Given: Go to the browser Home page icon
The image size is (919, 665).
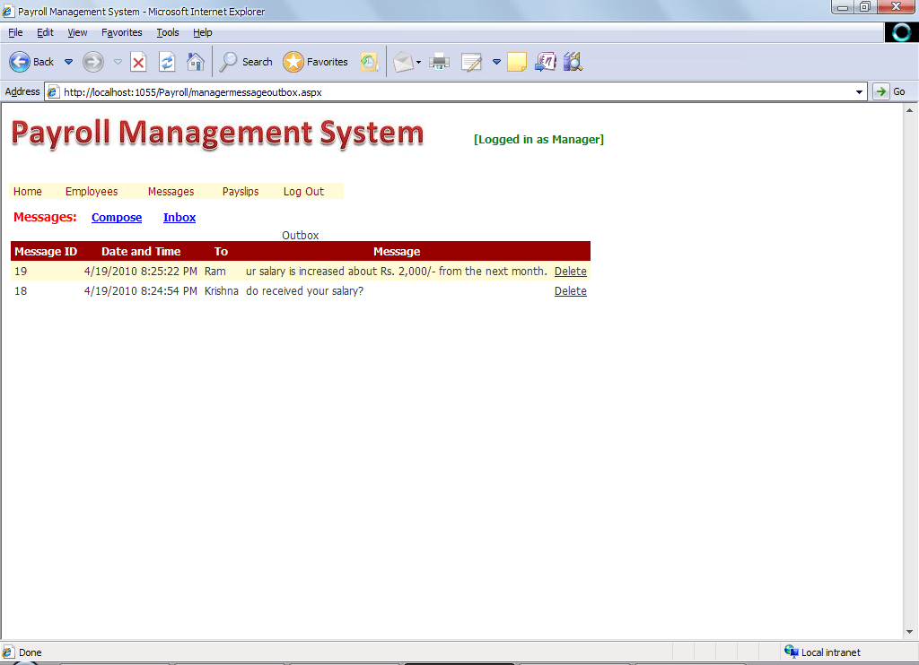Looking at the screenshot, I should pyautogui.click(x=195, y=62).
